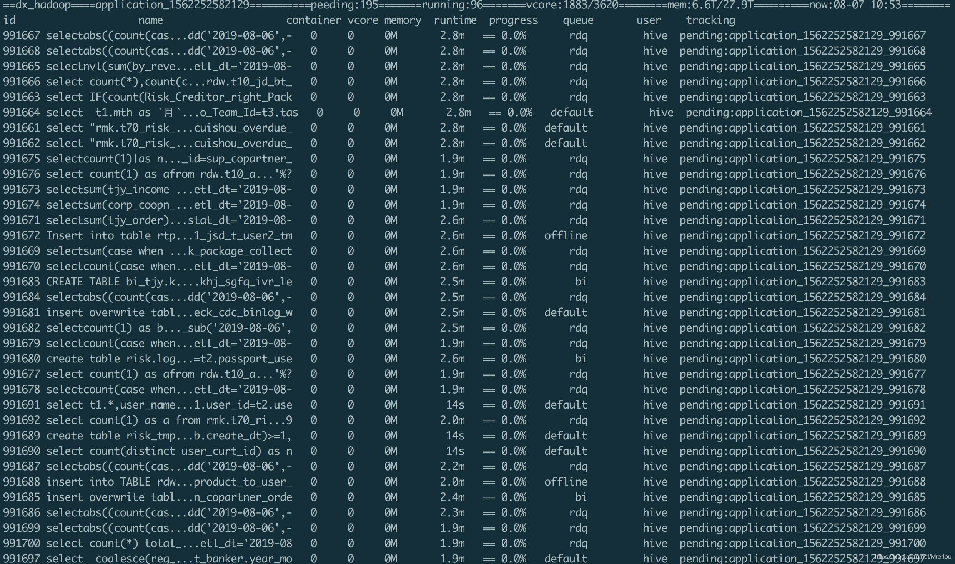Image resolution: width=955 pixels, height=564 pixels.
Task: Click the 'tracking' column header
Action: point(710,20)
